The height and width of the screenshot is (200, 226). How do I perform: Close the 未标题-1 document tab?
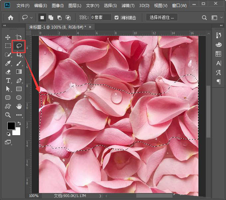pos(90,27)
